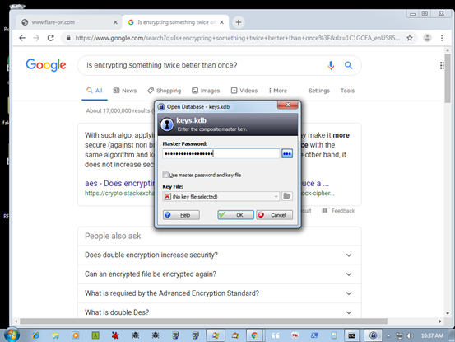Image resolution: width=455 pixels, height=342 pixels.
Task: Open the Chrome three-dot menu
Action: pos(442,38)
